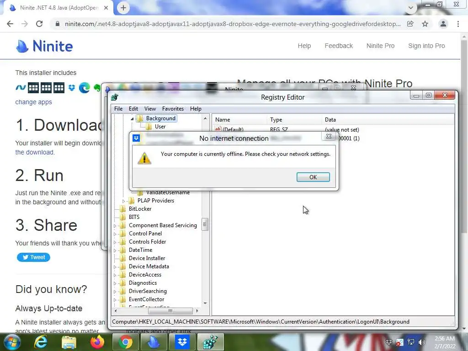Select the Component Based Servicing key
This screenshot has width=468, height=351.
(x=163, y=225)
